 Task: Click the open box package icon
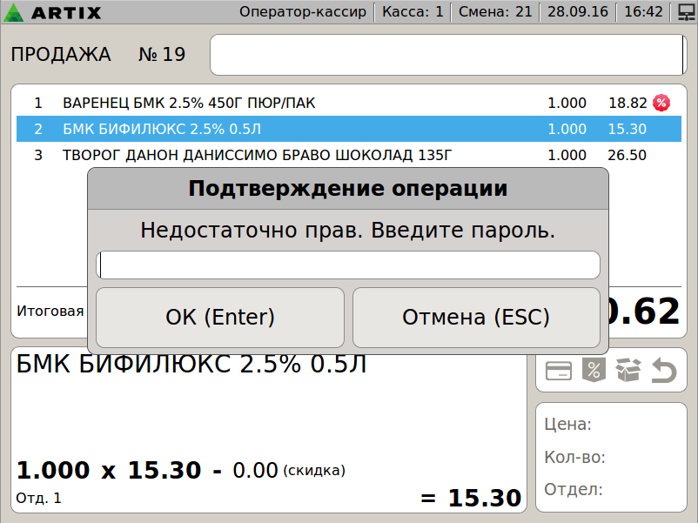click(628, 371)
